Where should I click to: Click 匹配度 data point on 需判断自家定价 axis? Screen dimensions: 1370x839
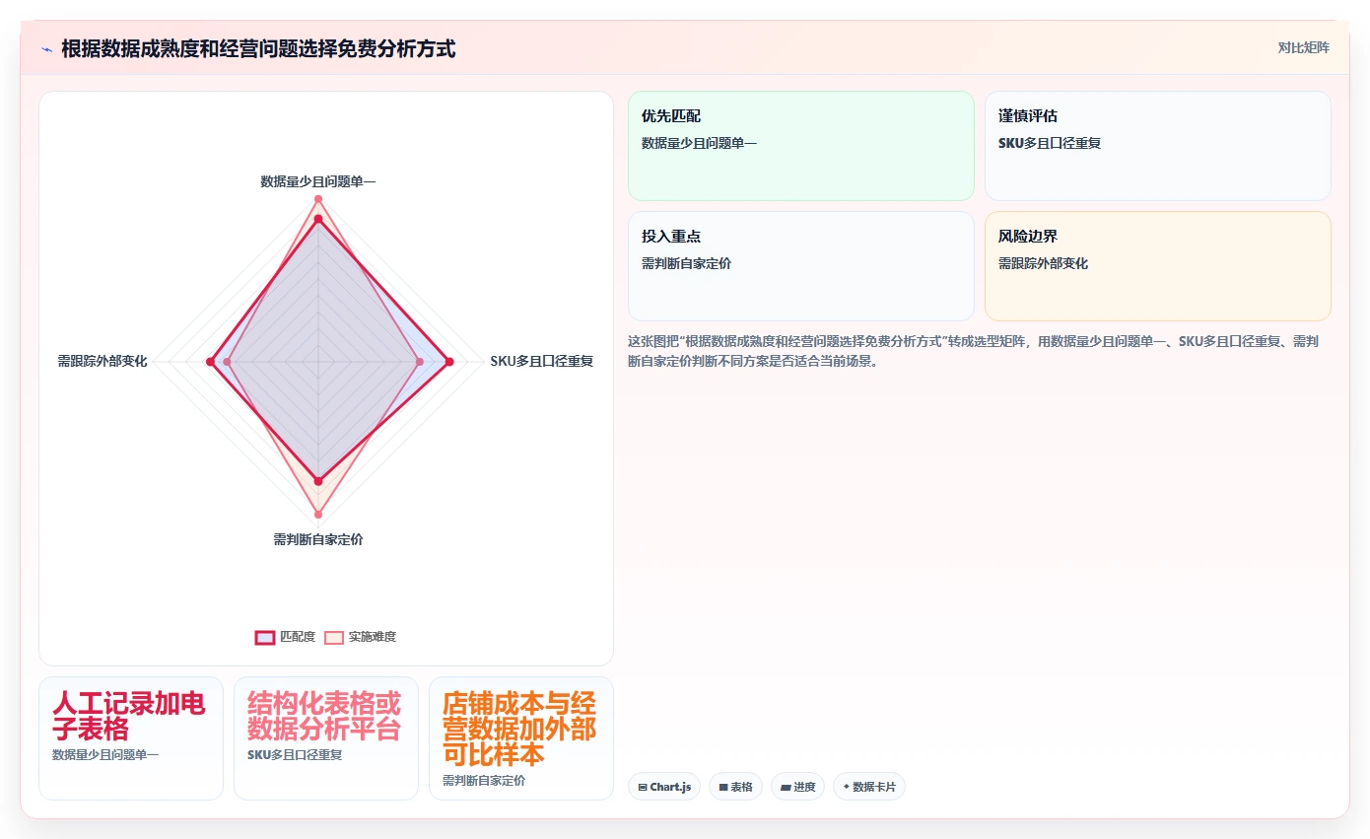tap(318, 481)
